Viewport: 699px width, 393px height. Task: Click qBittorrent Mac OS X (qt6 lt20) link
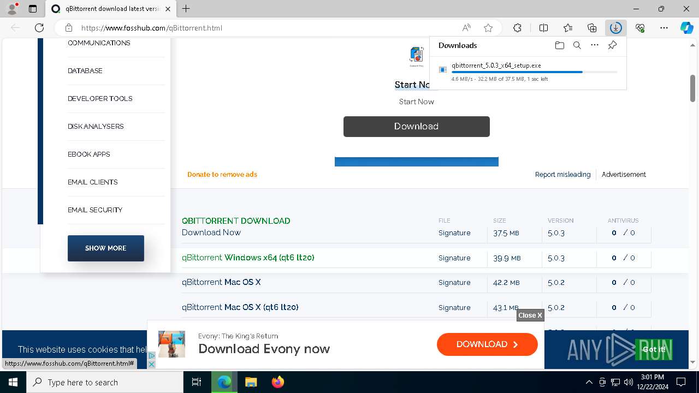click(240, 307)
